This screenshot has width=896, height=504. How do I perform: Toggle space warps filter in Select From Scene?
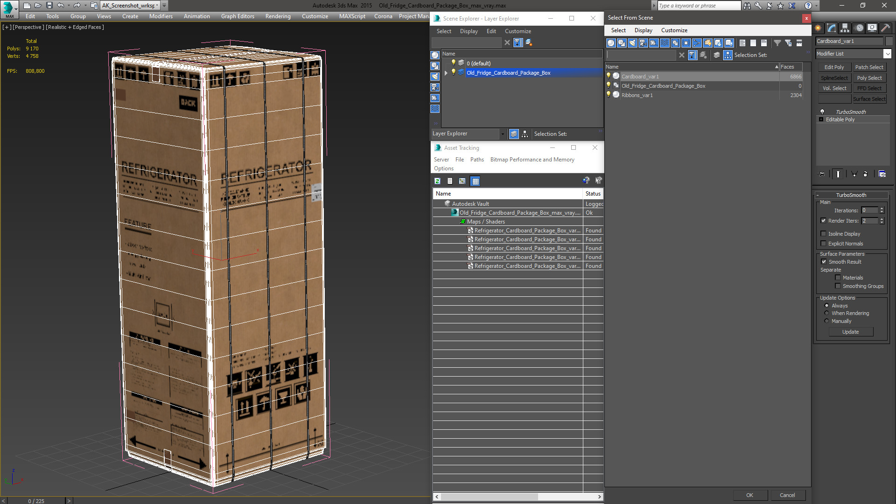click(665, 43)
